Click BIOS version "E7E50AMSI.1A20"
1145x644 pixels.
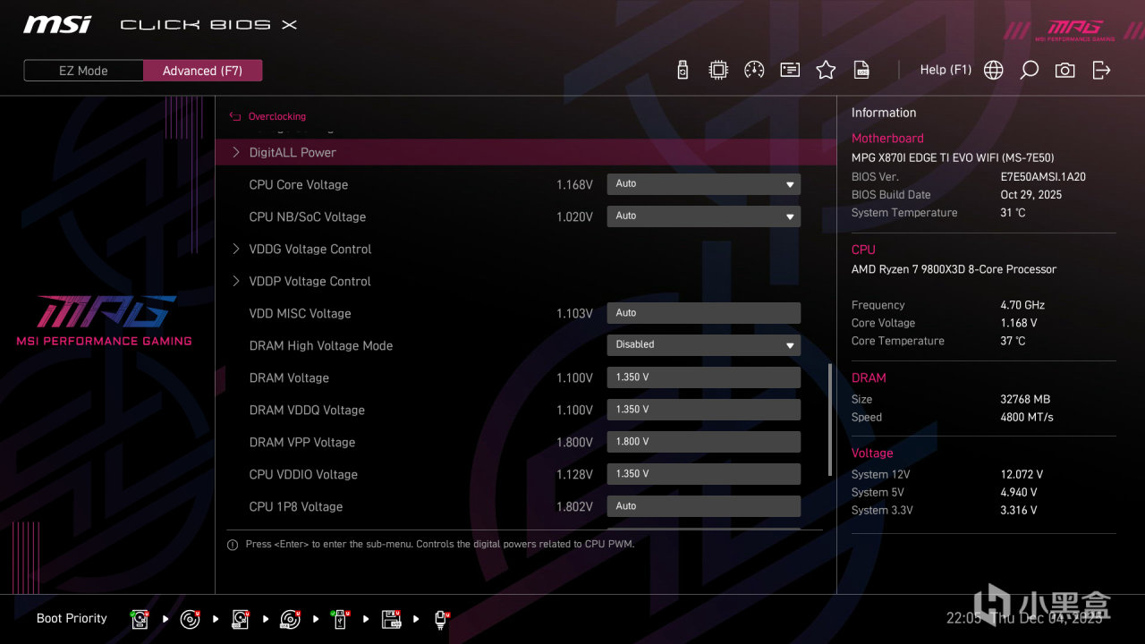point(1043,177)
